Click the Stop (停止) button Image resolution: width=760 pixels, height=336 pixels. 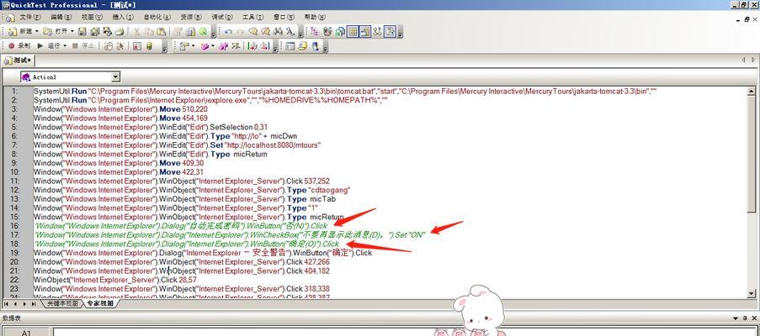pyautogui.click(x=82, y=46)
